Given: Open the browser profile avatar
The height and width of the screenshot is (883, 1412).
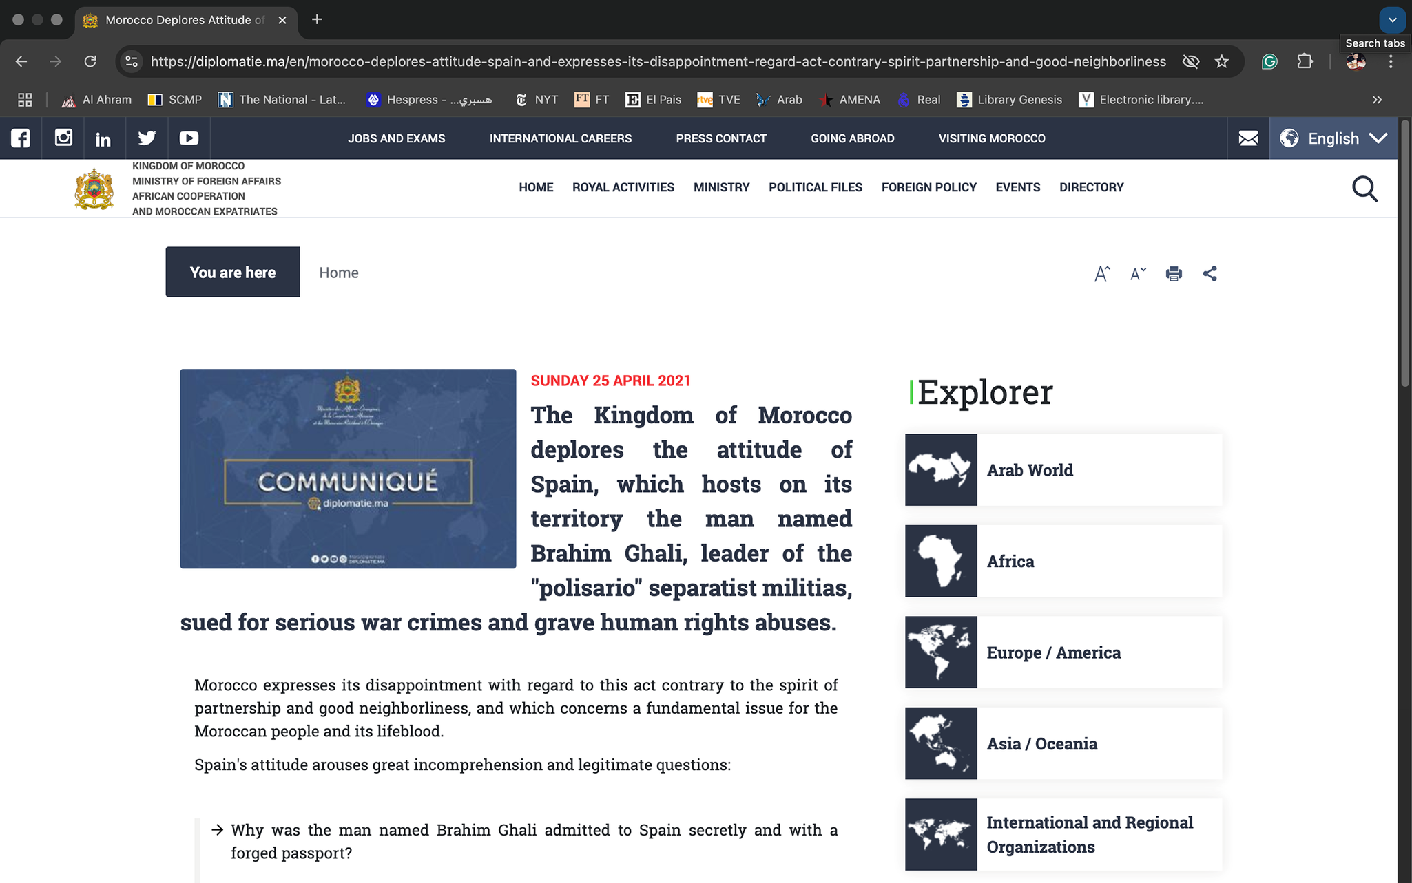Looking at the screenshot, I should [x=1356, y=61].
